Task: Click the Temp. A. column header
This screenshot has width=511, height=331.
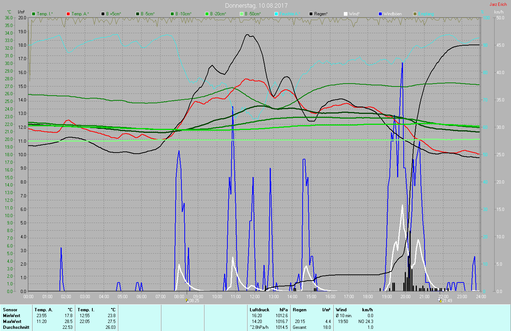Action: point(44,310)
